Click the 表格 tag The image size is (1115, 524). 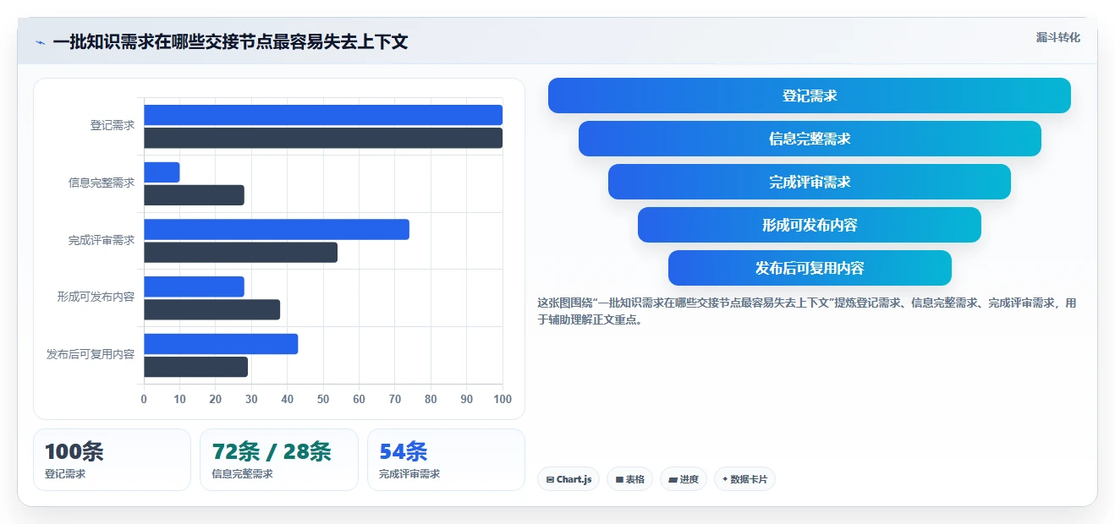pyautogui.click(x=629, y=479)
